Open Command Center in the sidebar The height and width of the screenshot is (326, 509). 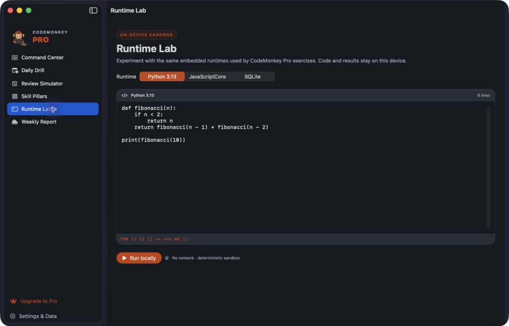coord(53,58)
